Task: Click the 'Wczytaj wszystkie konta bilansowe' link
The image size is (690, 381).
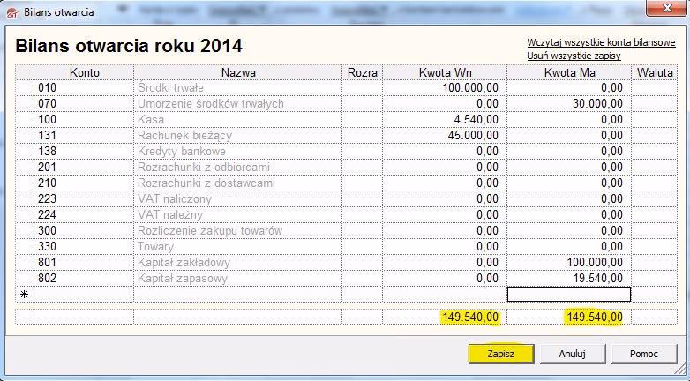Action: point(601,42)
